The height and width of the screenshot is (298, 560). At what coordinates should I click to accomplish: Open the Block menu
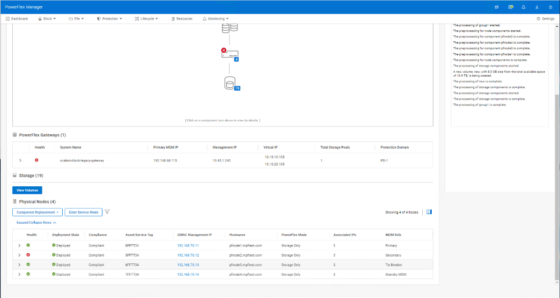coord(45,18)
